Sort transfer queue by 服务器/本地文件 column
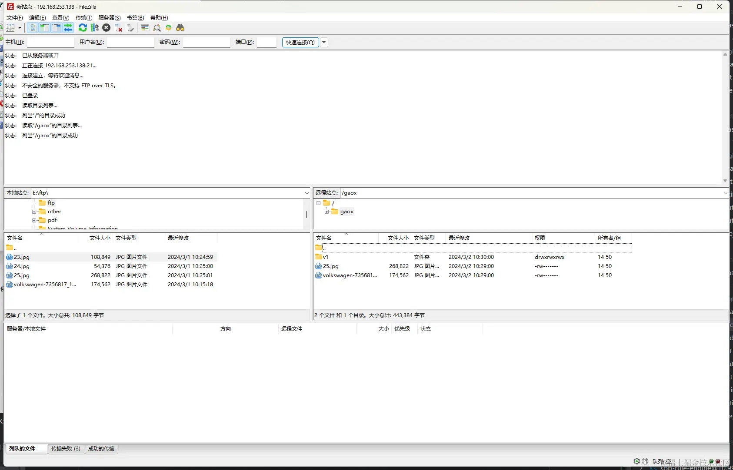 [x=88, y=329]
